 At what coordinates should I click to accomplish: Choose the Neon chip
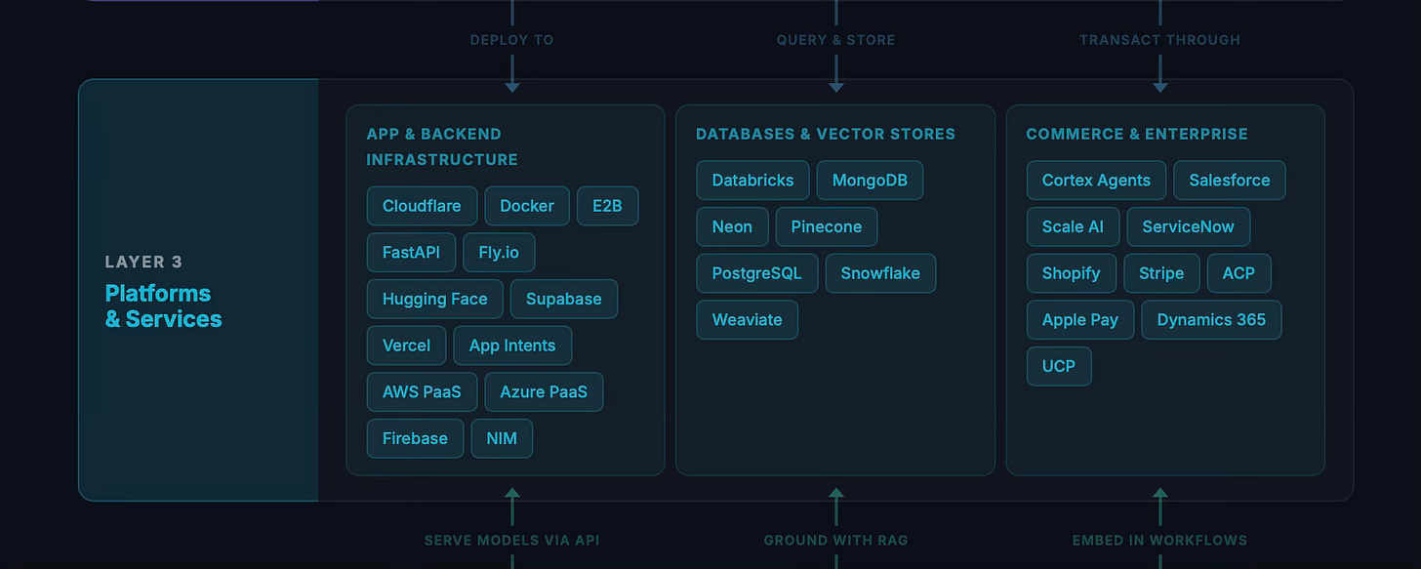click(732, 226)
